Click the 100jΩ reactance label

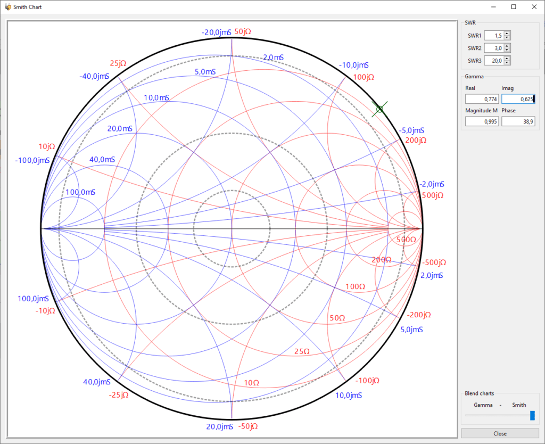point(364,77)
